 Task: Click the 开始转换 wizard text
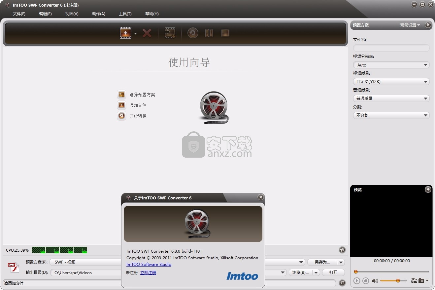point(138,116)
